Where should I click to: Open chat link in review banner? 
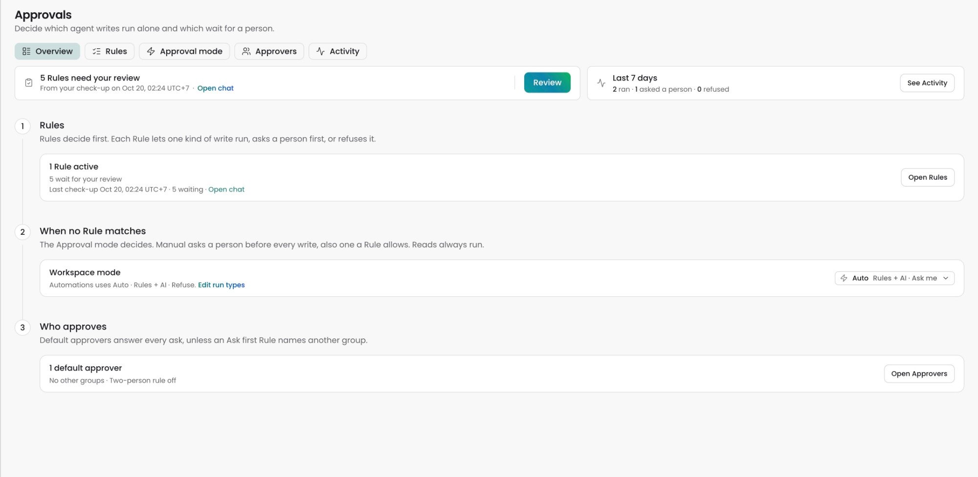(216, 88)
